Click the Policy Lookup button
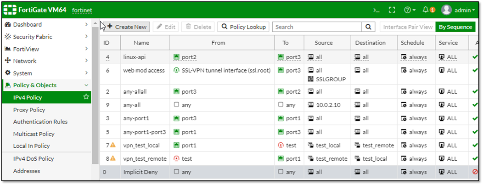The width and height of the screenshot is (483, 185). click(x=243, y=27)
